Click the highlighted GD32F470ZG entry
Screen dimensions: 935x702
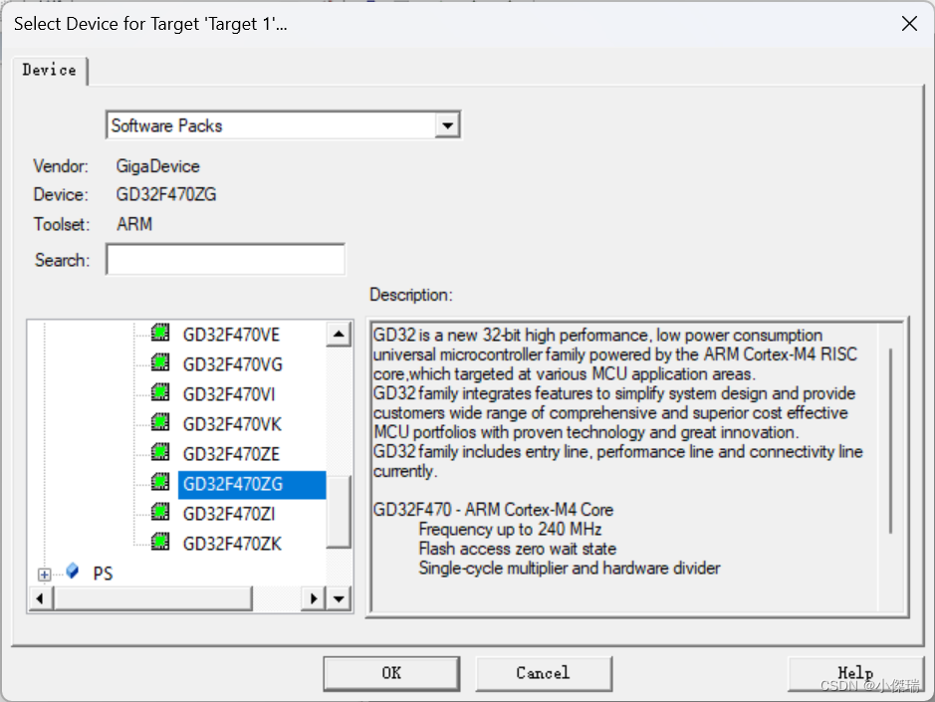[252, 484]
